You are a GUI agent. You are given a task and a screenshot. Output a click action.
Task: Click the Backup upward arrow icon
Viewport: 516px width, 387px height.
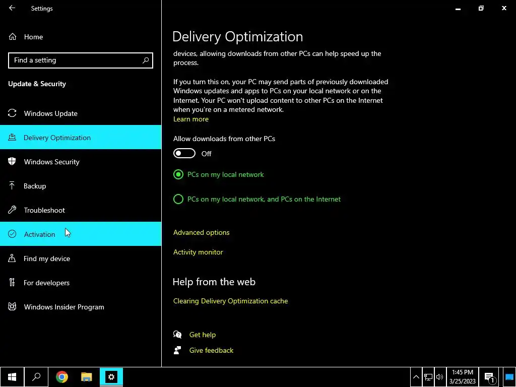[x=12, y=185]
